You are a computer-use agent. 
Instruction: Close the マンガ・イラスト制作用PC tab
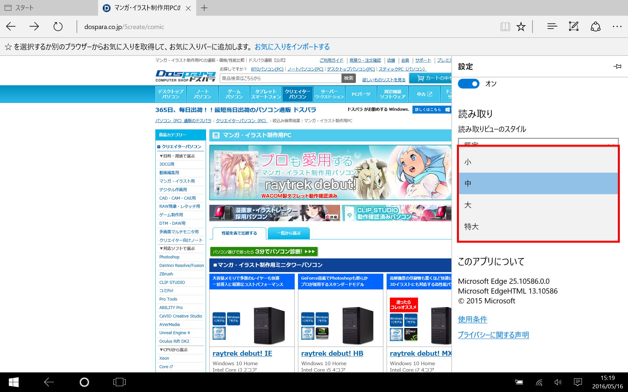pos(188,8)
